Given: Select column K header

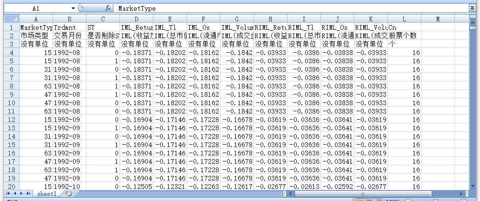Looking at the screenshot, I should 371,19.
